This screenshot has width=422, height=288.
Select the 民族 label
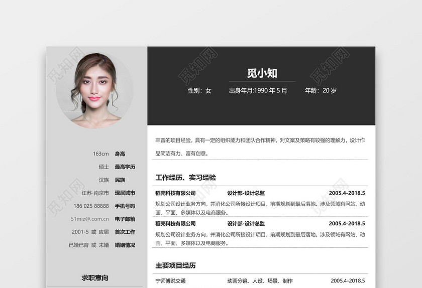[120, 180]
